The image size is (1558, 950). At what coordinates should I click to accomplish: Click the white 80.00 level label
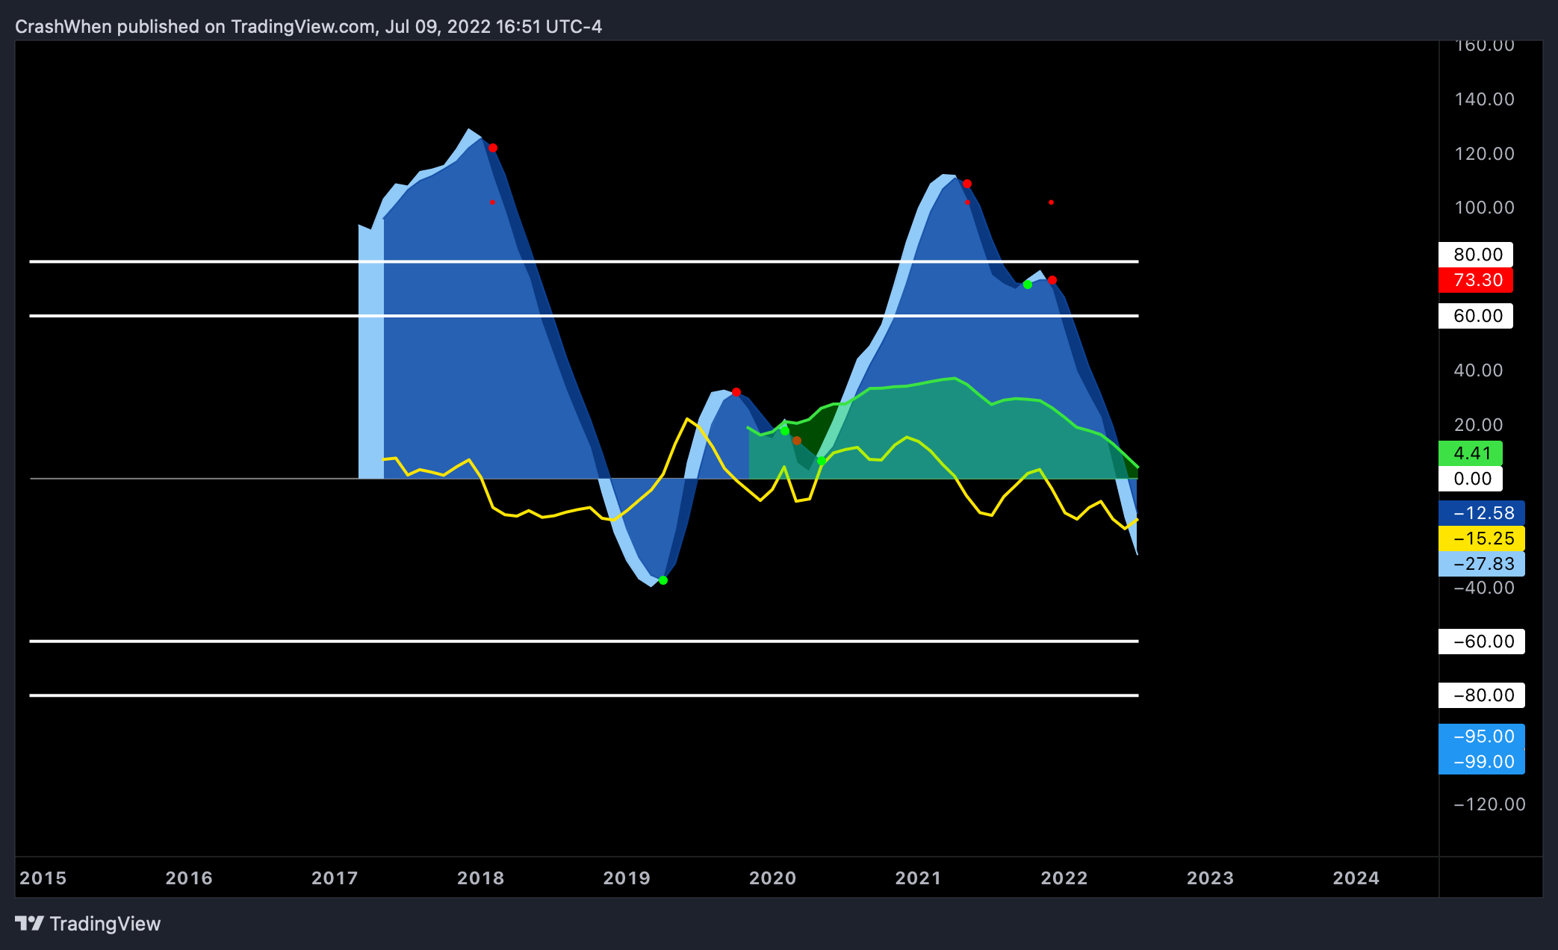[x=1476, y=255]
